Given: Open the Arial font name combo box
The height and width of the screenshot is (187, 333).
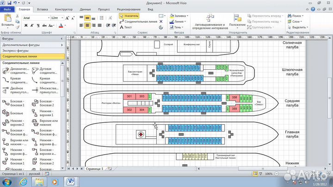Looking at the screenshot, I should point(37,18).
